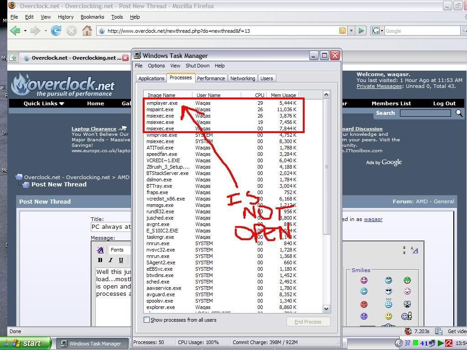The height and width of the screenshot is (350, 467).
Task: Select explorer.exe process row
Action: (221, 307)
